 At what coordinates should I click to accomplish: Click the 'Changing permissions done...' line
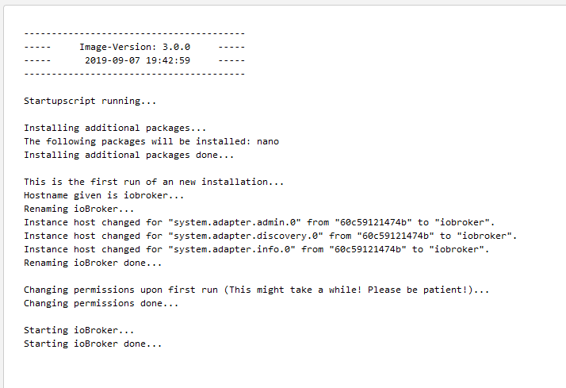tap(101, 303)
